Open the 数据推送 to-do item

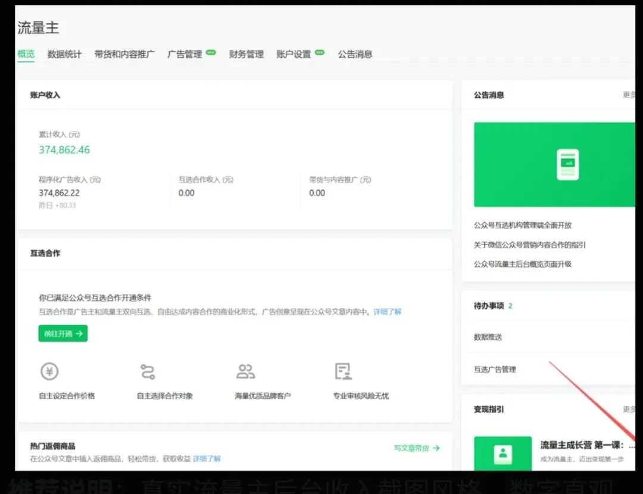point(488,337)
